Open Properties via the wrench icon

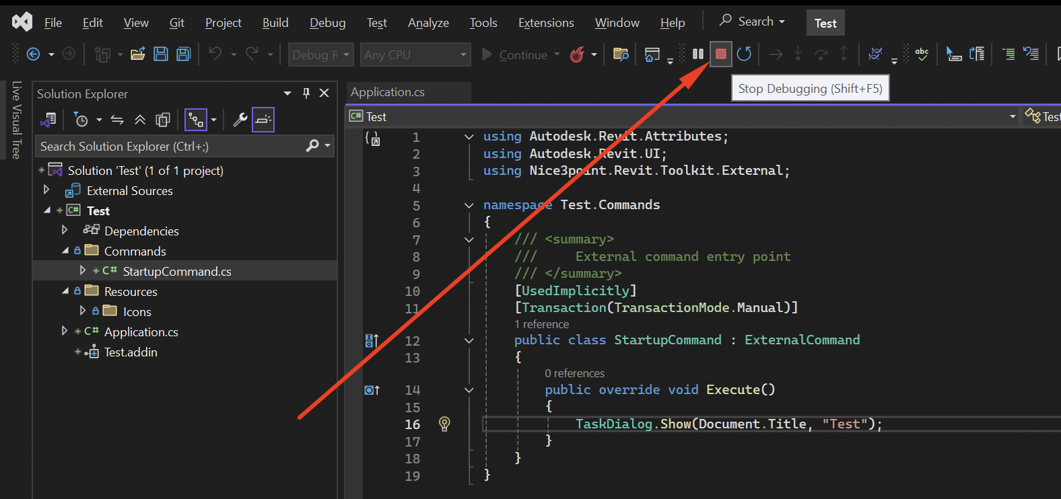pyautogui.click(x=240, y=120)
